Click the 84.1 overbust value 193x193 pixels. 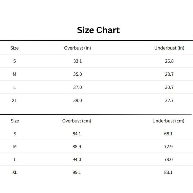point(77,134)
